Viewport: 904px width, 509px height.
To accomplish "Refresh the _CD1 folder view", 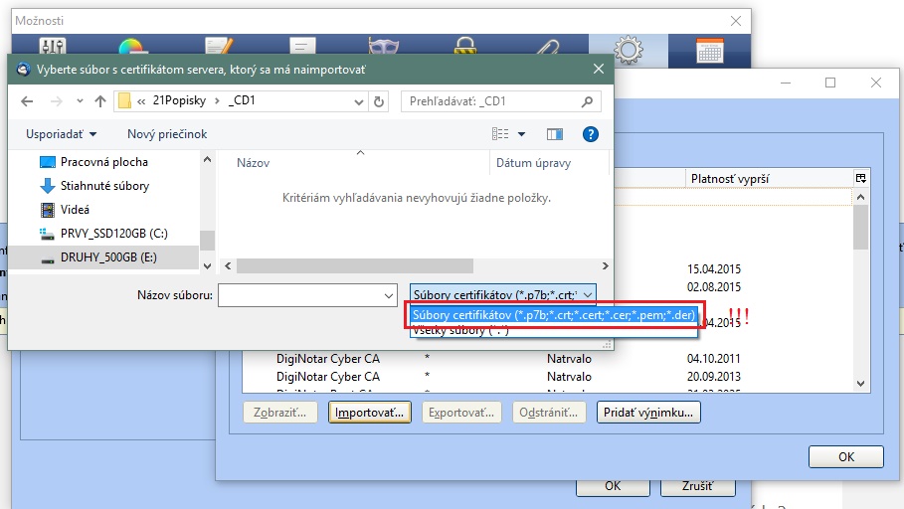I will click(379, 101).
